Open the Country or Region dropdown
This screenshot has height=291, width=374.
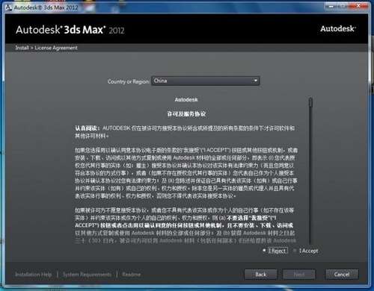click(206, 81)
